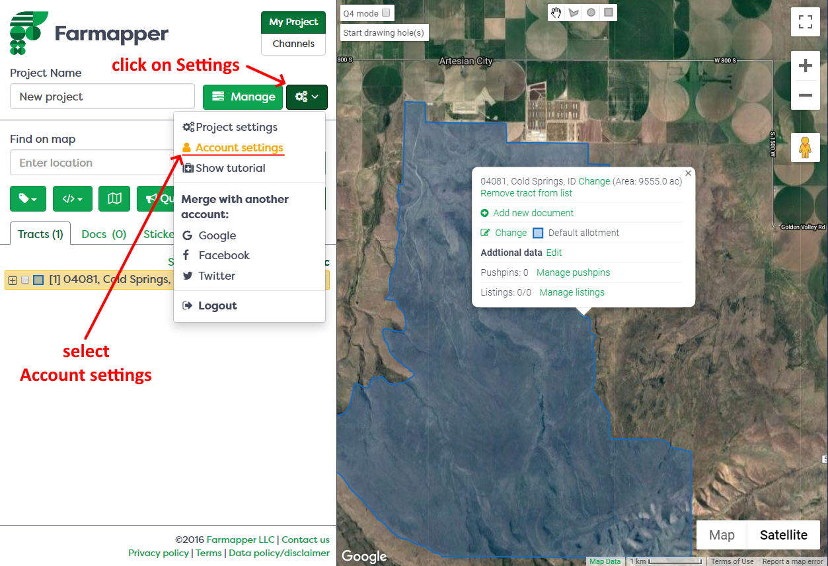Open the Docs (0) tab
828x566 pixels.
click(x=104, y=234)
